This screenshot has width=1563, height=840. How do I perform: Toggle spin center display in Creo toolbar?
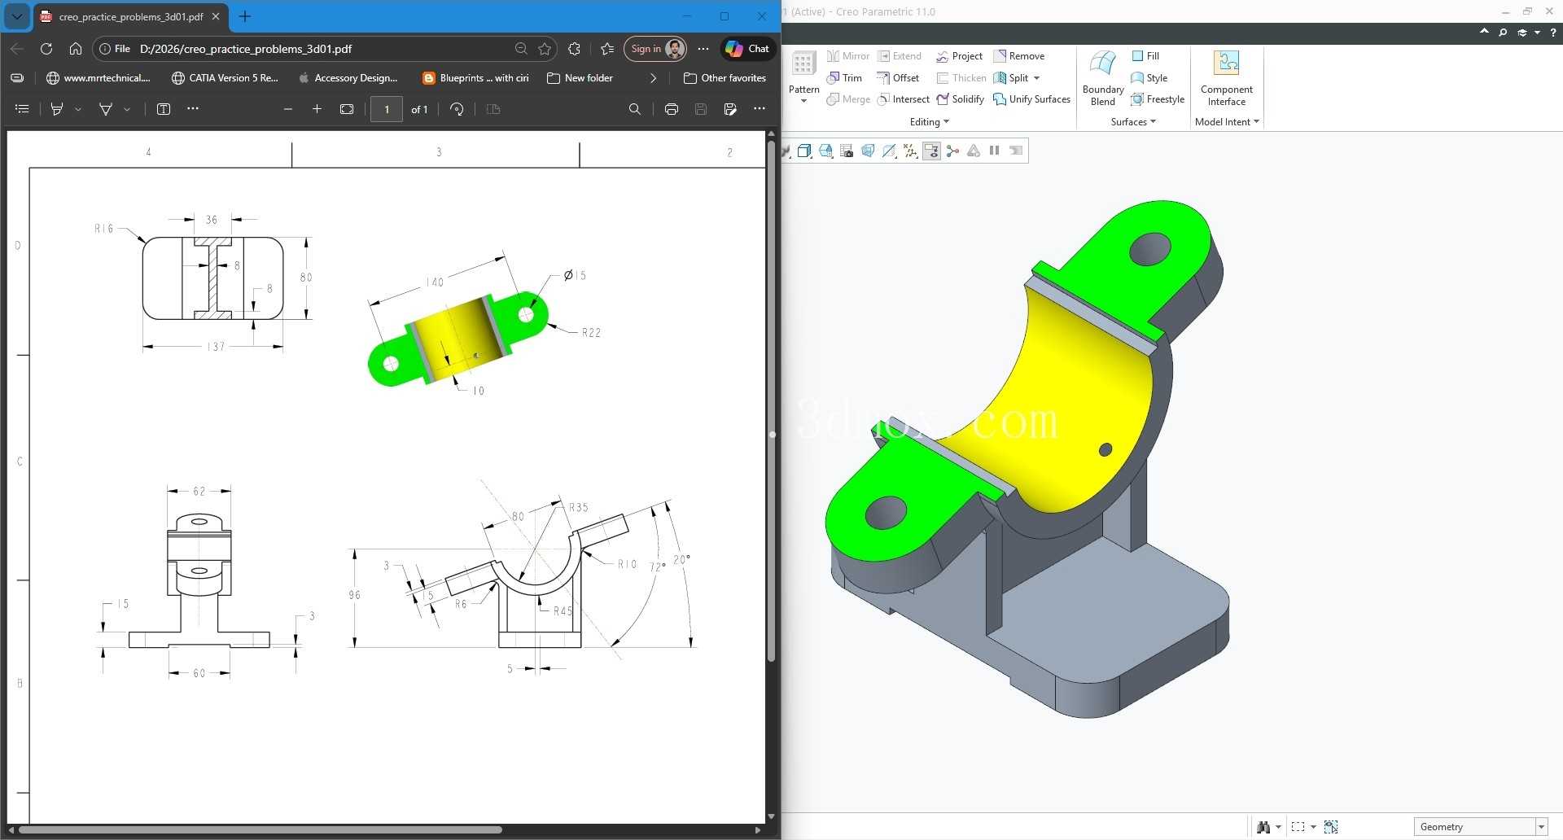(x=952, y=151)
